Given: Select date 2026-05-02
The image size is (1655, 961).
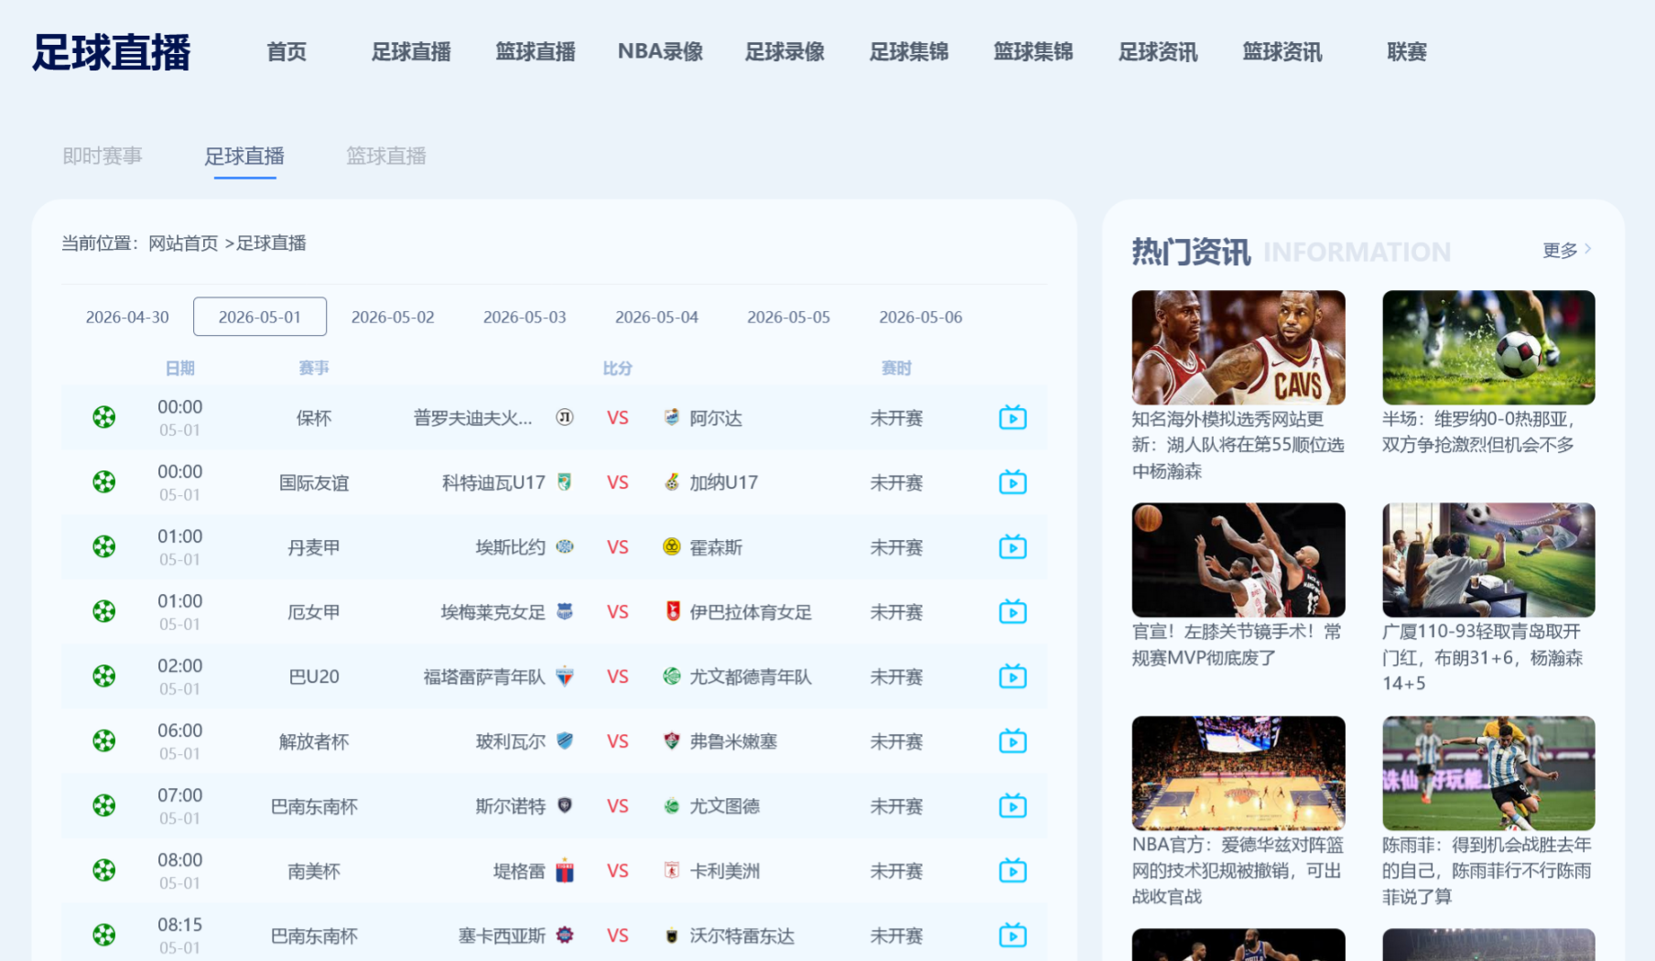Looking at the screenshot, I should 393,317.
